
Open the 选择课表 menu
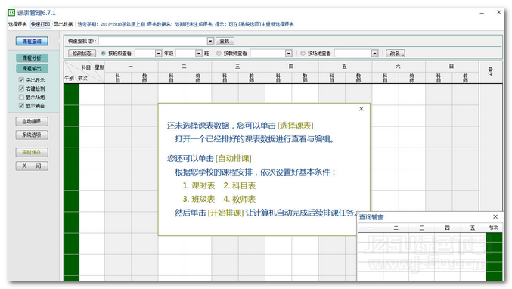pos(17,24)
